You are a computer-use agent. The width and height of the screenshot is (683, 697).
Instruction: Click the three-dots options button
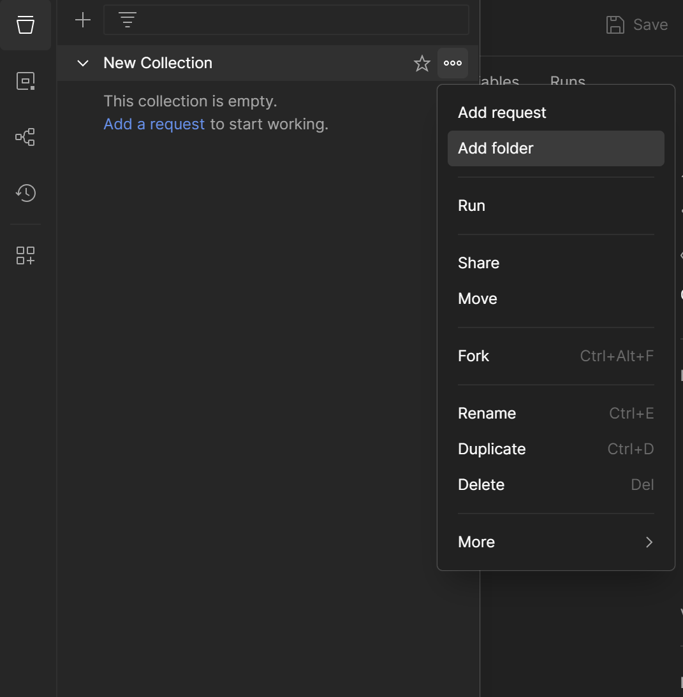coord(453,63)
